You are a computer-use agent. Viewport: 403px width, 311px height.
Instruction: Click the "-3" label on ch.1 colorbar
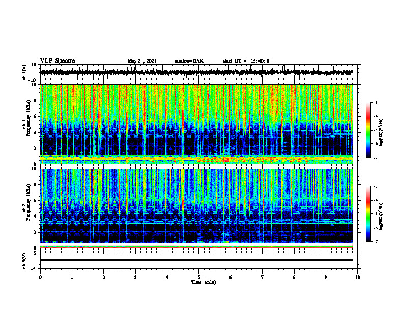pos(375,102)
